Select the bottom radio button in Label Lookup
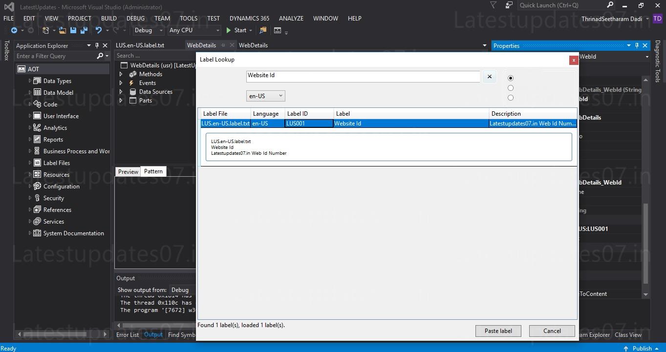666x352 pixels. coord(511,97)
